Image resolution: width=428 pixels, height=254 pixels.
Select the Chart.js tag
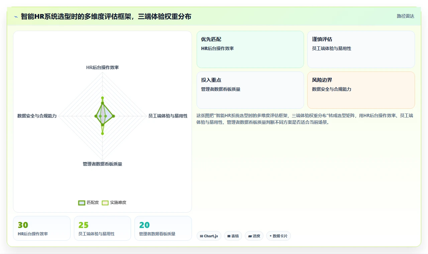click(209, 236)
